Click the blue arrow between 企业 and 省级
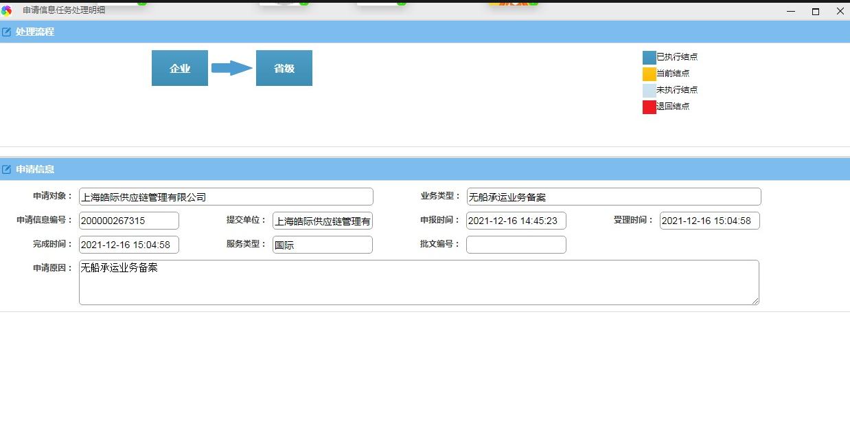 pyautogui.click(x=232, y=67)
